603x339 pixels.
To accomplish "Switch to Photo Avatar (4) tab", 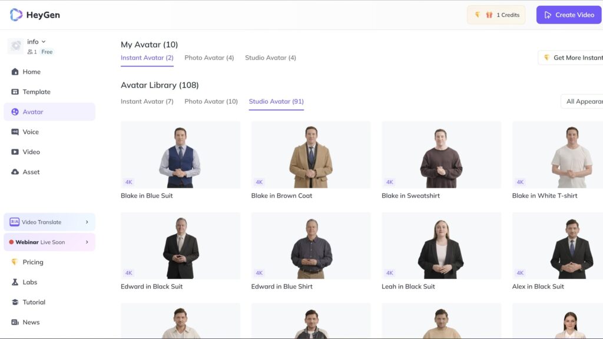I will tap(209, 58).
